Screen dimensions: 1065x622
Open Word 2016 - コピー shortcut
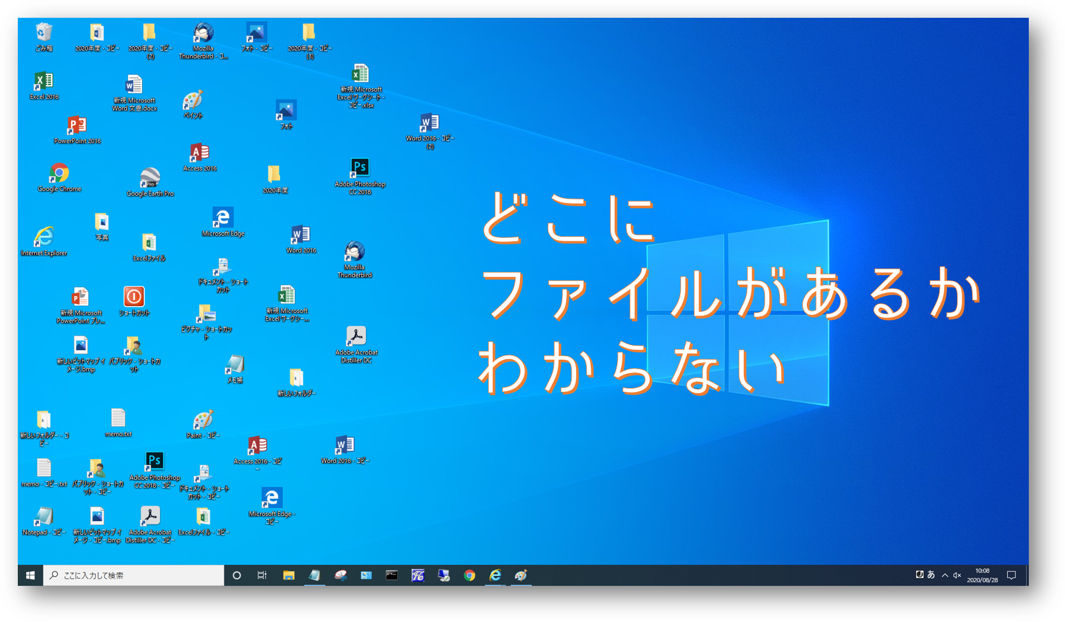pyautogui.click(x=345, y=449)
